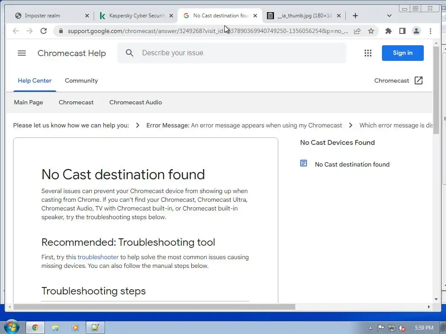Open the Chromecast Audio section
This screenshot has height=334, width=446.
[136, 102]
